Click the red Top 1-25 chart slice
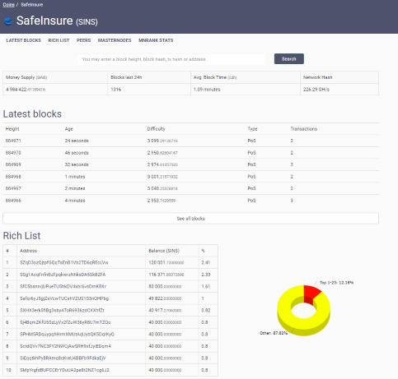The image size is (398, 379). [x=311, y=292]
